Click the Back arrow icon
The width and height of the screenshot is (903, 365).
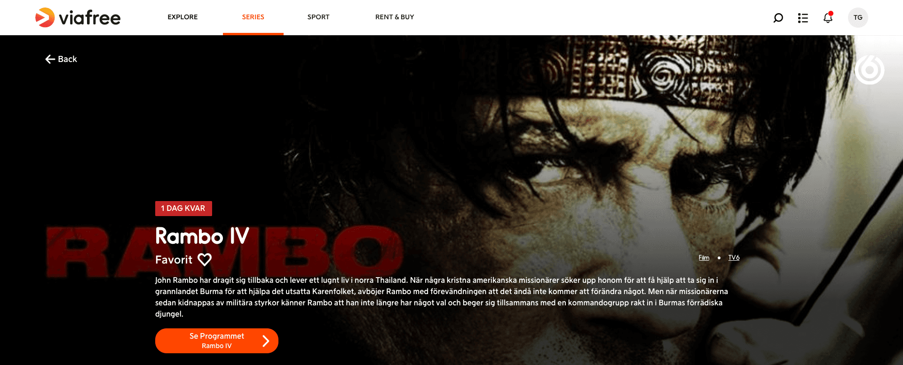50,59
